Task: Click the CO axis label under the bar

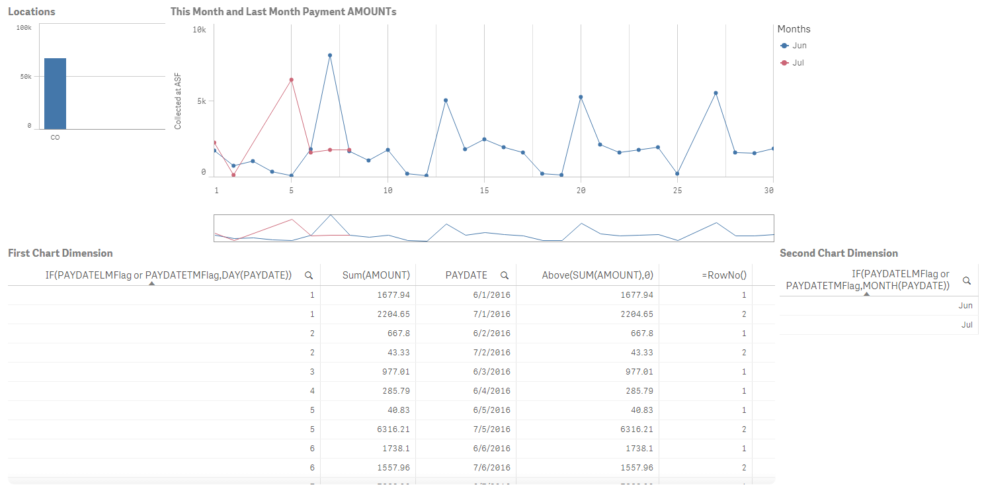Action: [x=55, y=138]
